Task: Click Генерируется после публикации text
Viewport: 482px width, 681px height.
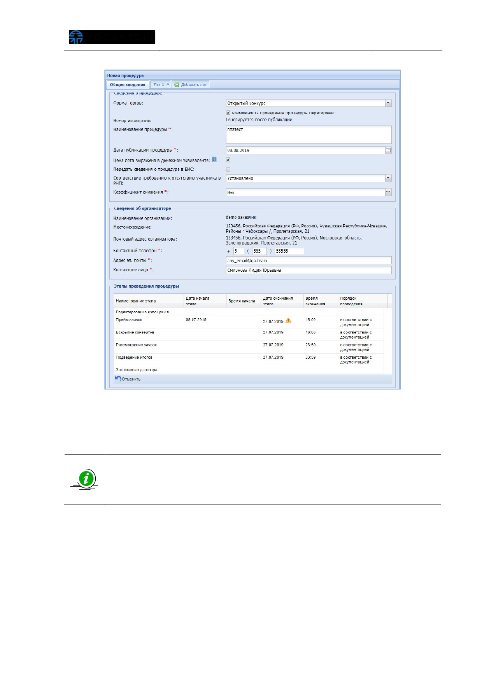Action: [259, 120]
